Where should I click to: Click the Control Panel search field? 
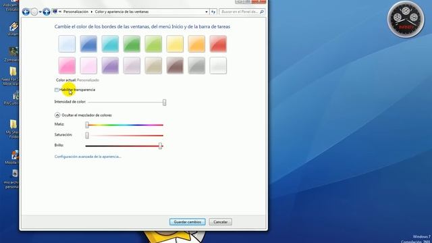[242, 12]
